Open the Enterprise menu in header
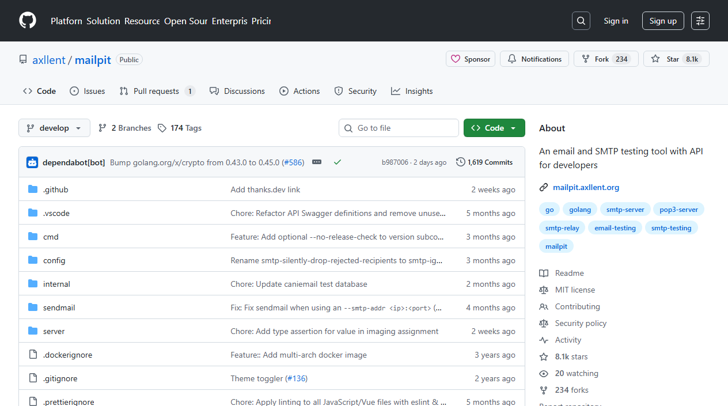This screenshot has height=406, width=728. [x=229, y=21]
